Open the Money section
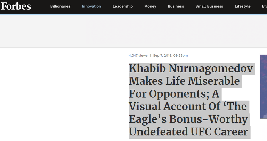 click(x=150, y=6)
